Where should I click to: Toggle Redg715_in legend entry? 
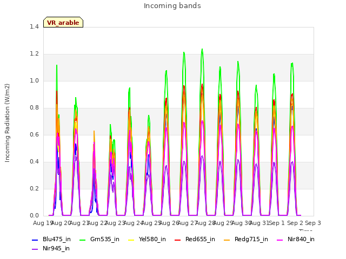tap(246, 239)
